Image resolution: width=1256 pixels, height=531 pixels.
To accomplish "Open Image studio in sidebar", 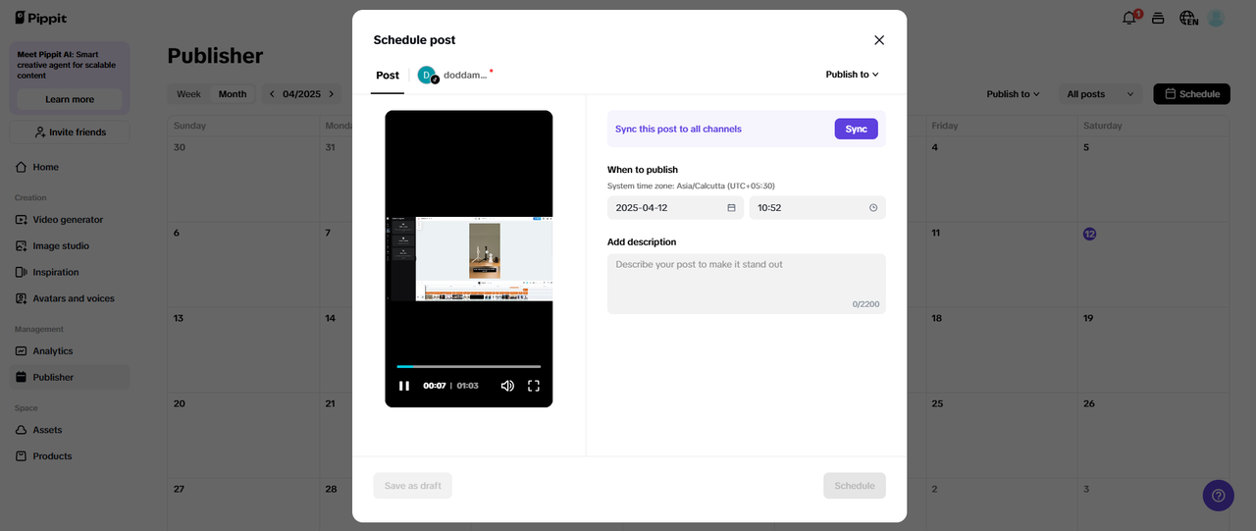I will pos(70,246).
